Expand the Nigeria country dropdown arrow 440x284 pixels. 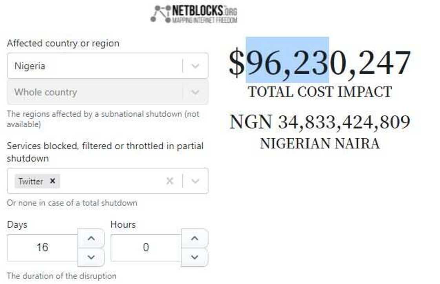pyautogui.click(x=195, y=66)
